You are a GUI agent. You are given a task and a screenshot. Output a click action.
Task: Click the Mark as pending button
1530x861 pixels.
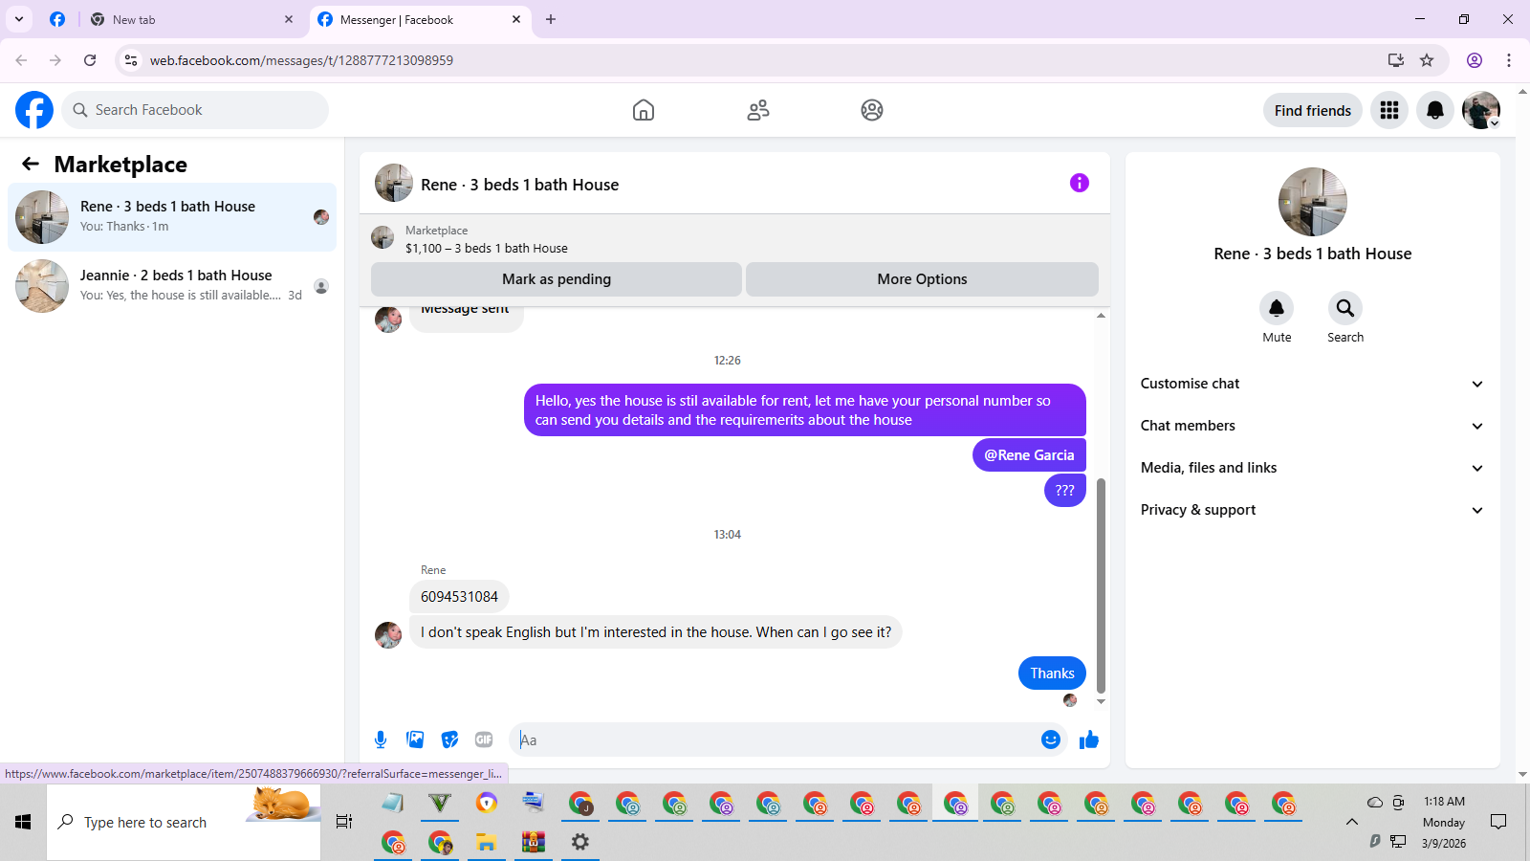[x=557, y=279]
